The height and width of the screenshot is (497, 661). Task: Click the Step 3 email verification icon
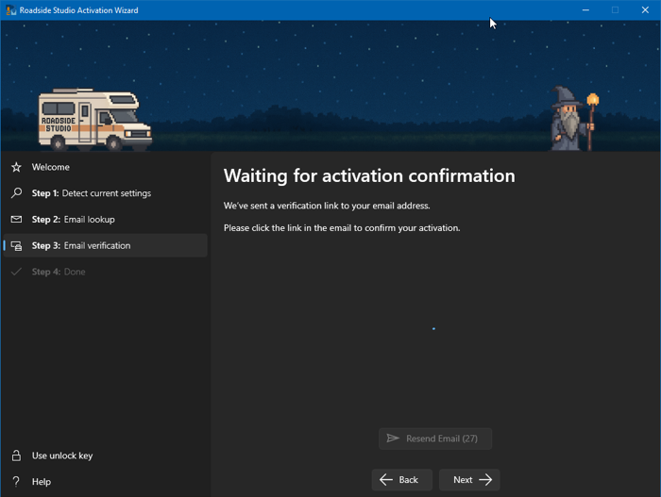point(16,246)
